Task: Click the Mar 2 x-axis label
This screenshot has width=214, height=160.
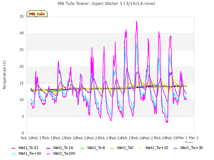Action: coord(194,138)
